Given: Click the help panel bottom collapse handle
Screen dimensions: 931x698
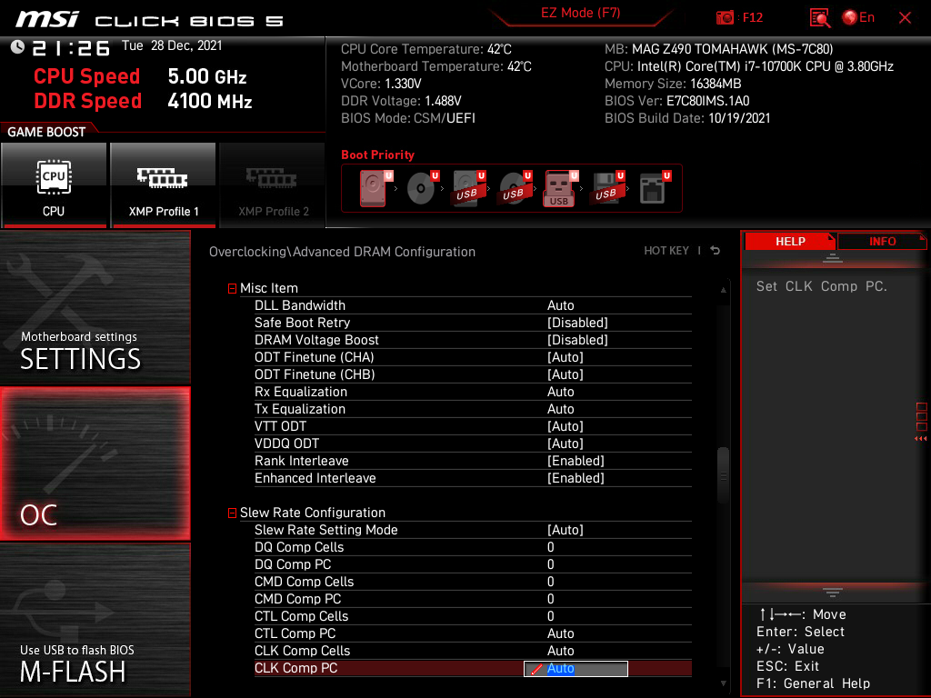Looking at the screenshot, I should 833,592.
